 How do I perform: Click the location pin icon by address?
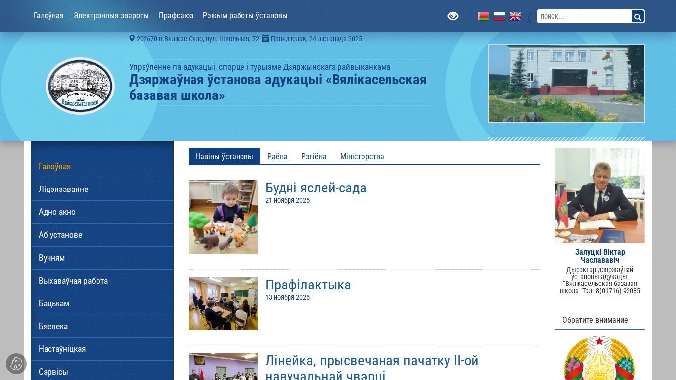[x=132, y=38]
